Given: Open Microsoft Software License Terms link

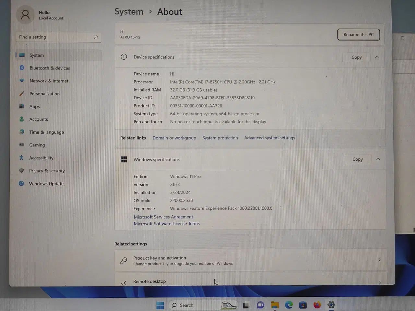Looking at the screenshot, I should 167,224.
